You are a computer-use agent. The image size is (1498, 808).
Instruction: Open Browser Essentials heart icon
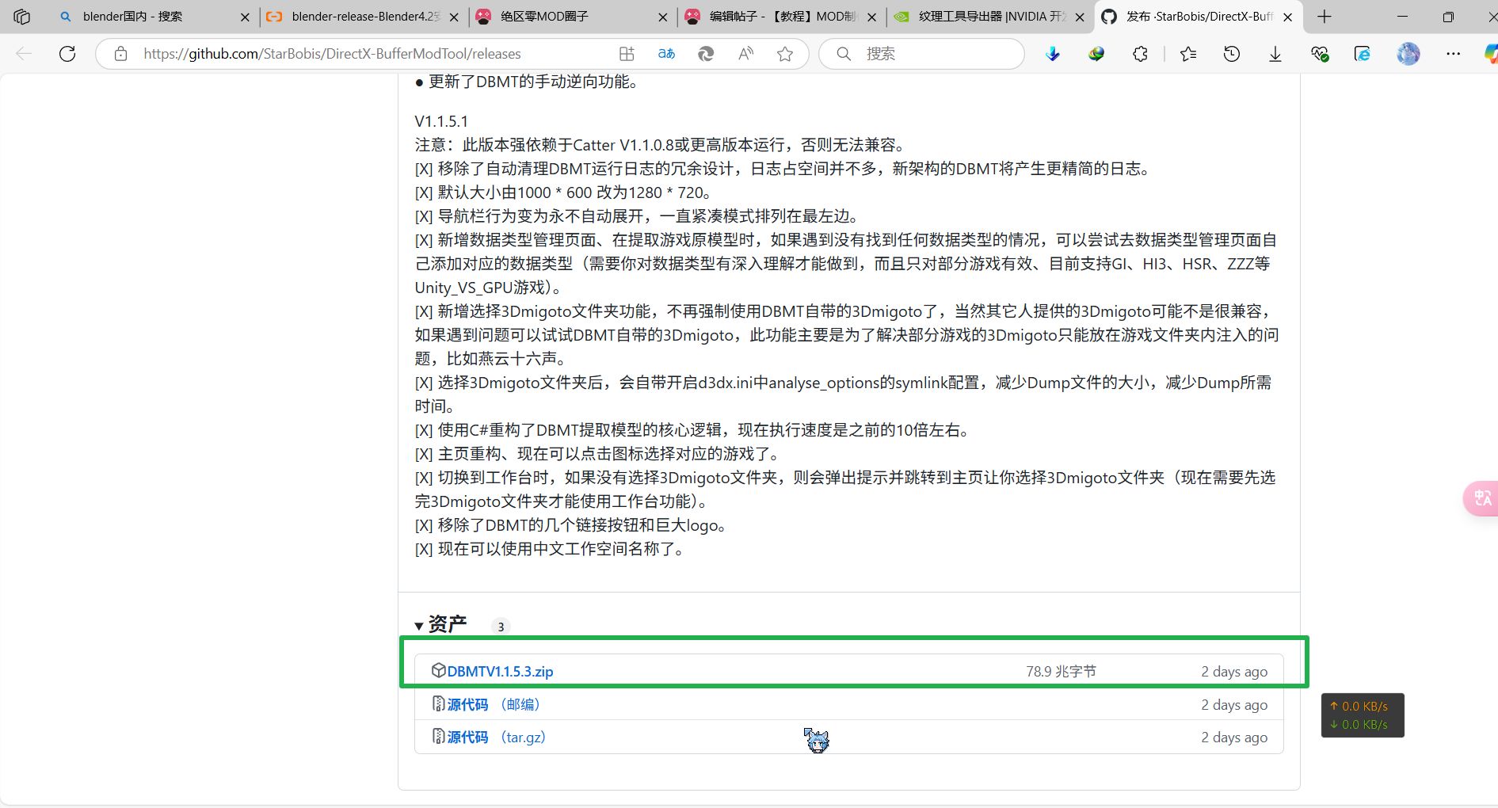(x=1320, y=54)
